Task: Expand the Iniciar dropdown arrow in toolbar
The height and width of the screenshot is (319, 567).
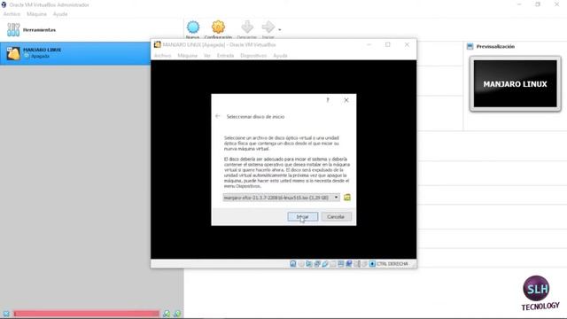Action: click(x=280, y=29)
